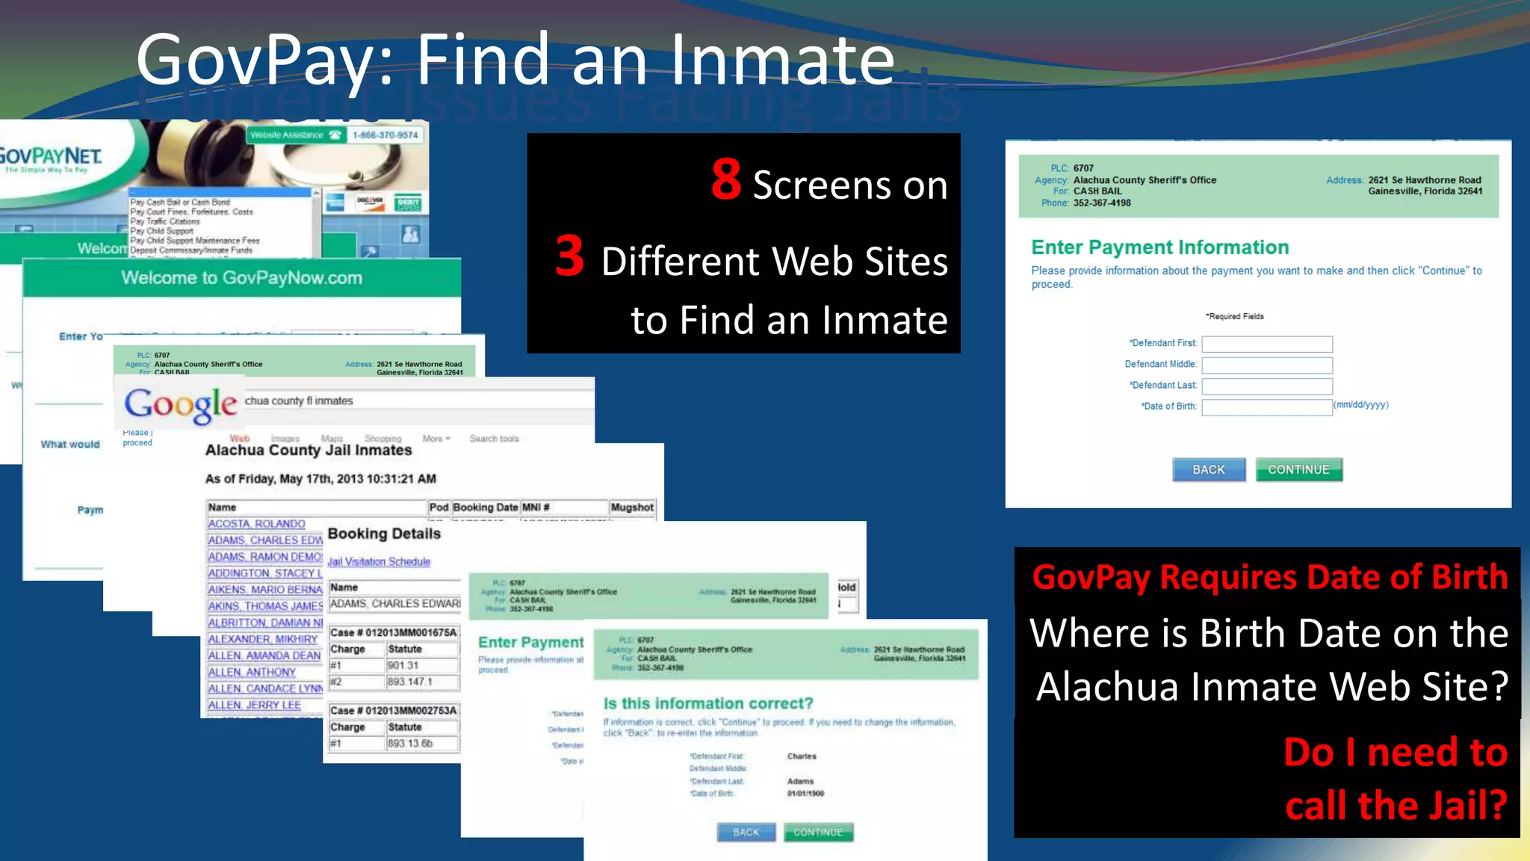The width and height of the screenshot is (1530, 861).
Task: Click the green Debit card icon
Action: pyautogui.click(x=408, y=203)
